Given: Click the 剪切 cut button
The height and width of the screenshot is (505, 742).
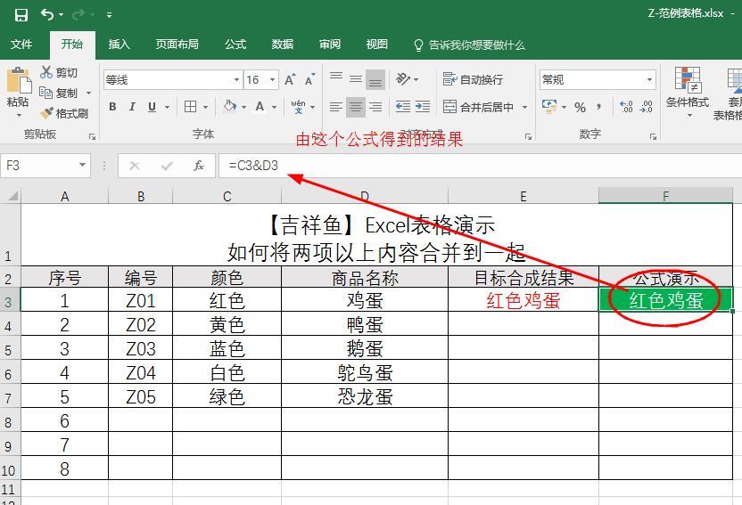Looking at the screenshot, I should pos(59,72).
